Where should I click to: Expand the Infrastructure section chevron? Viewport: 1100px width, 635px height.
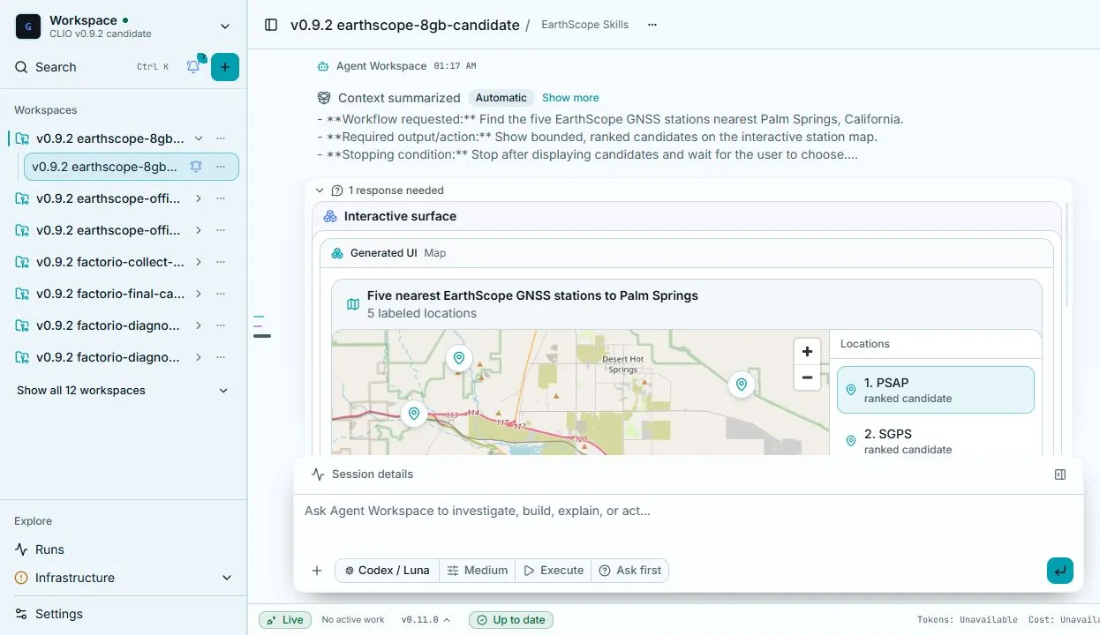tap(227, 578)
